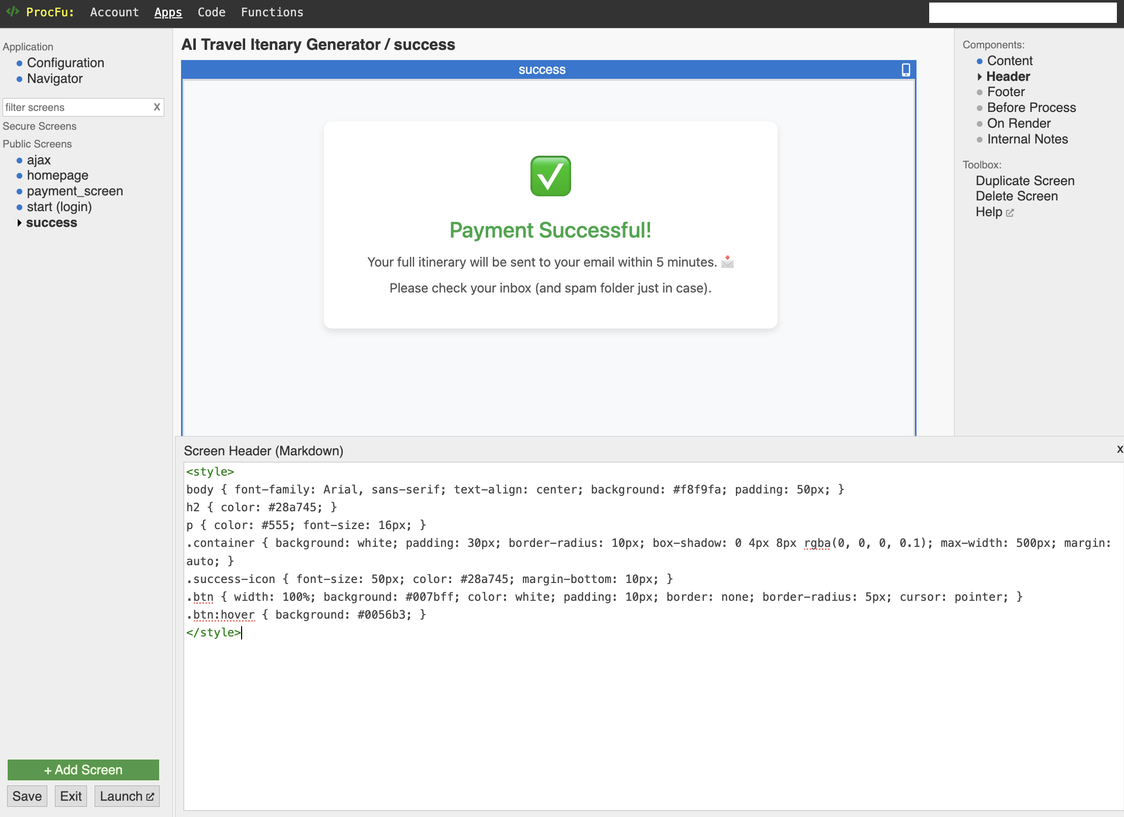Select Duplicate Screen in the Toolbox
Viewport: 1124px width, 817px height.
click(x=1025, y=181)
